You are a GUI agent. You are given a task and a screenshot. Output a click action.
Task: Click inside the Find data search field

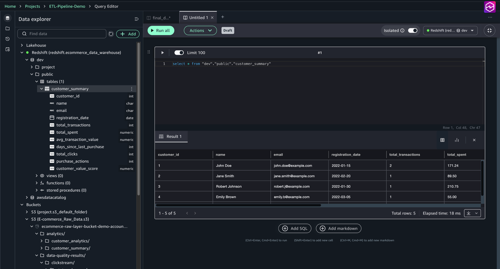tap(62, 34)
